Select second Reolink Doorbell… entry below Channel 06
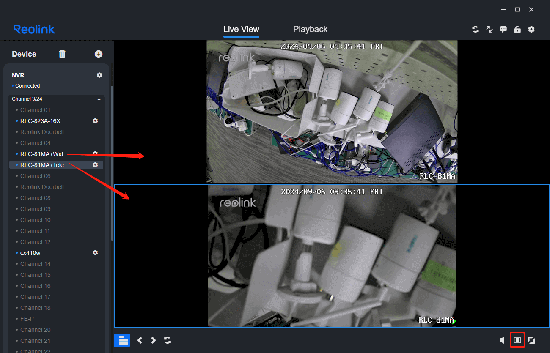This screenshot has width=550, height=353. click(x=45, y=187)
